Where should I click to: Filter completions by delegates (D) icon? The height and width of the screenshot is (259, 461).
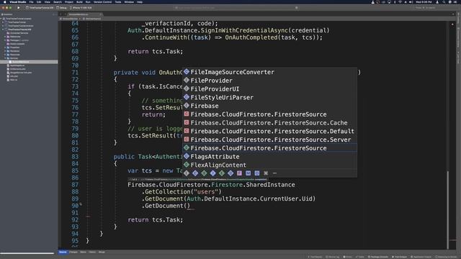pos(230,173)
